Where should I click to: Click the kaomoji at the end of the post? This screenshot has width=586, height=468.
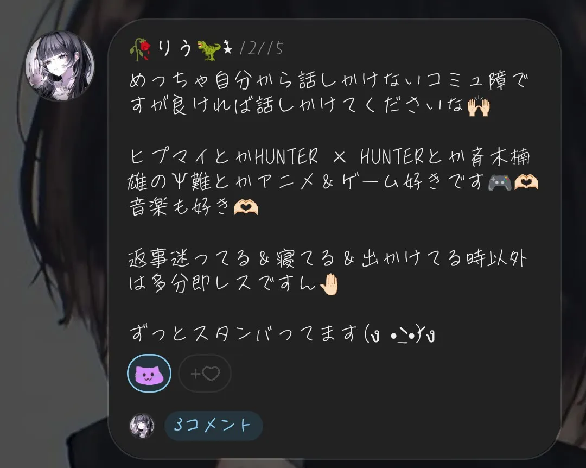coord(399,334)
